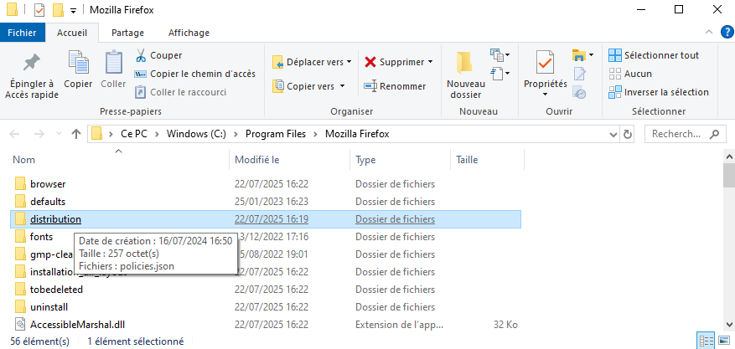Image resolution: width=735 pixels, height=349 pixels.
Task: Click the Copier icon in the ribbon
Action: pos(78,63)
